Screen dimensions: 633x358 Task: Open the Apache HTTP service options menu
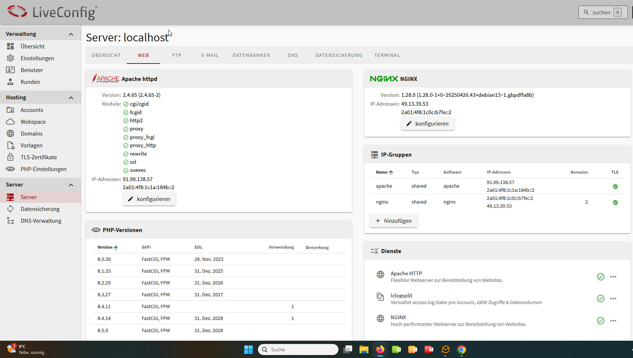click(613, 277)
